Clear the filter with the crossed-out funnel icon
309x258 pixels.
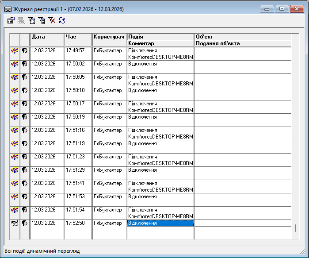52,20
